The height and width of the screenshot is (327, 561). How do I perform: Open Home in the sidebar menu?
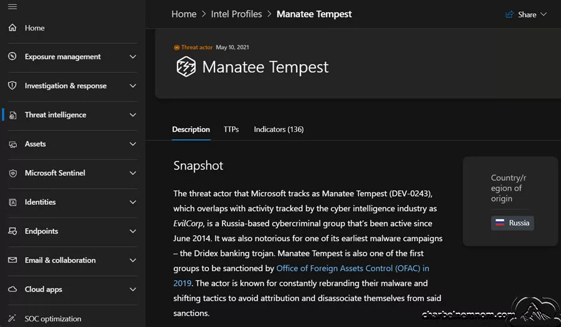tap(35, 28)
